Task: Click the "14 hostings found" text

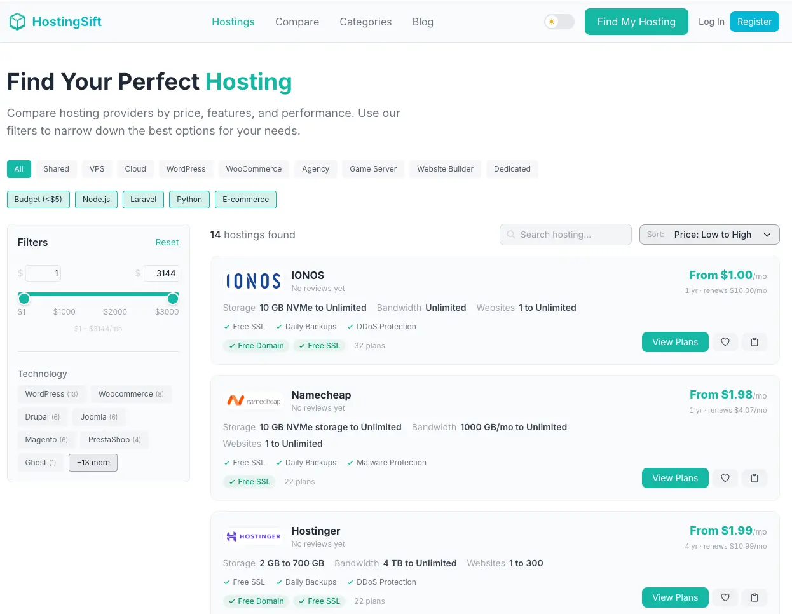Action: click(x=252, y=235)
